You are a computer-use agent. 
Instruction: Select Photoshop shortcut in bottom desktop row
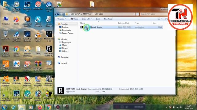point(16,96)
